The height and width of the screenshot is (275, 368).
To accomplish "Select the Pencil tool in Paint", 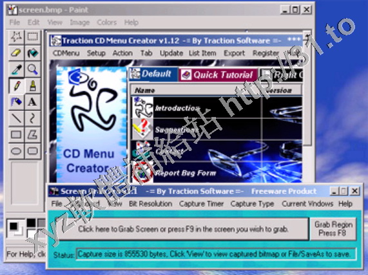I will [16, 85].
